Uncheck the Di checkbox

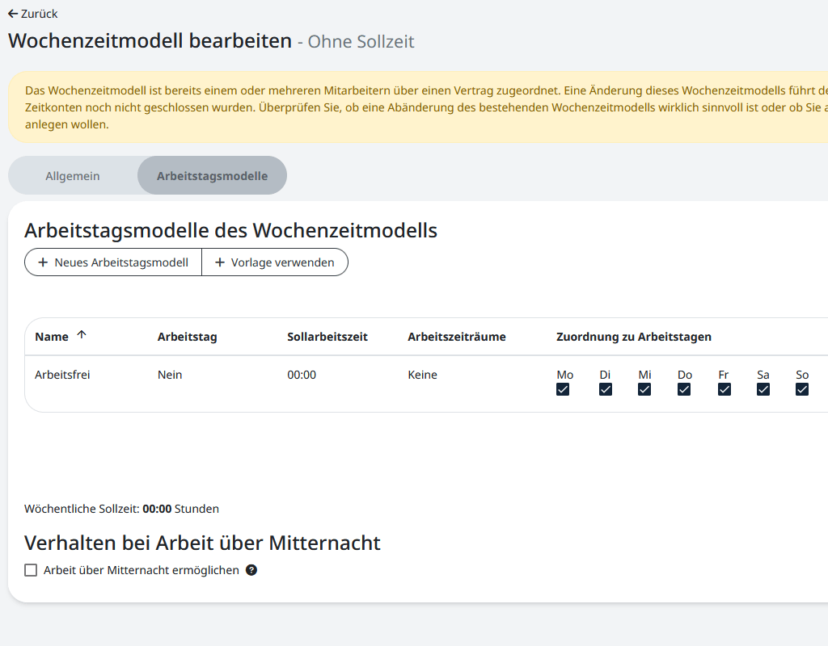pos(605,389)
